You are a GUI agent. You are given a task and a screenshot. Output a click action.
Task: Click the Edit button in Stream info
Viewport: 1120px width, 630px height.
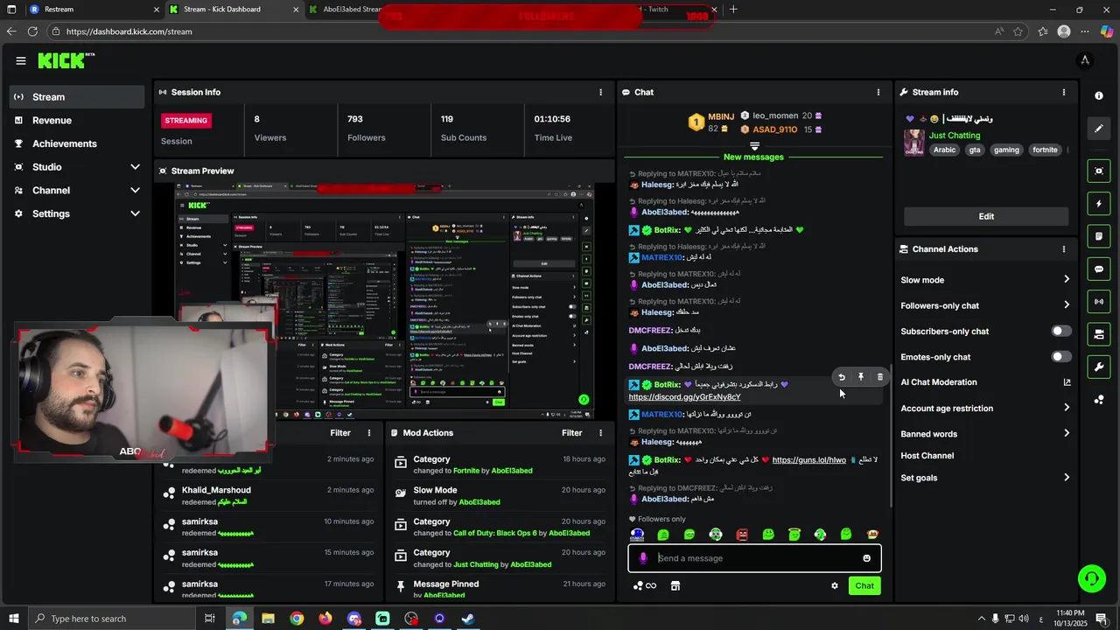coord(986,216)
